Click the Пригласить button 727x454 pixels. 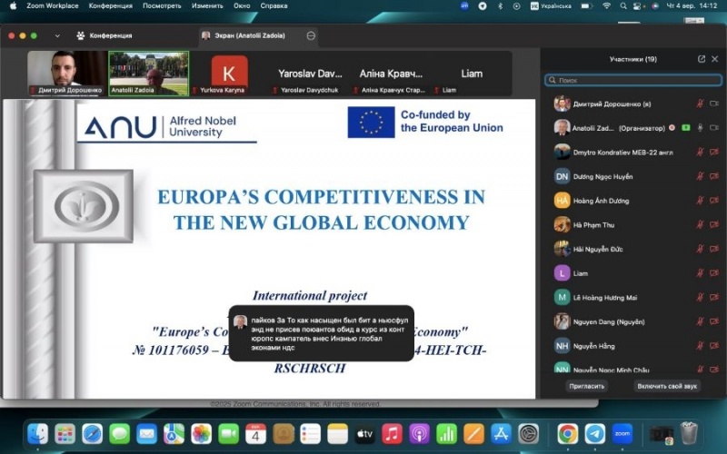click(x=586, y=386)
